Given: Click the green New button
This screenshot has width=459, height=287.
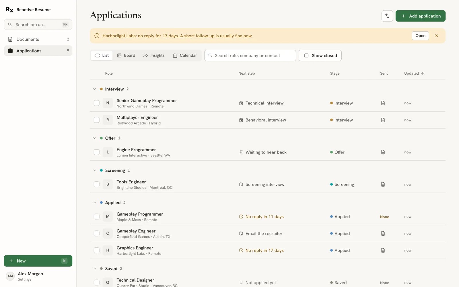Looking at the screenshot, I should pyautogui.click(x=38, y=261).
